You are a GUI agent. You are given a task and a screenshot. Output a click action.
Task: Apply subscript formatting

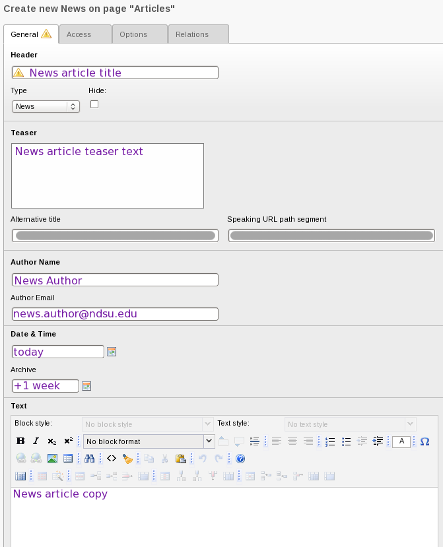coord(52,441)
